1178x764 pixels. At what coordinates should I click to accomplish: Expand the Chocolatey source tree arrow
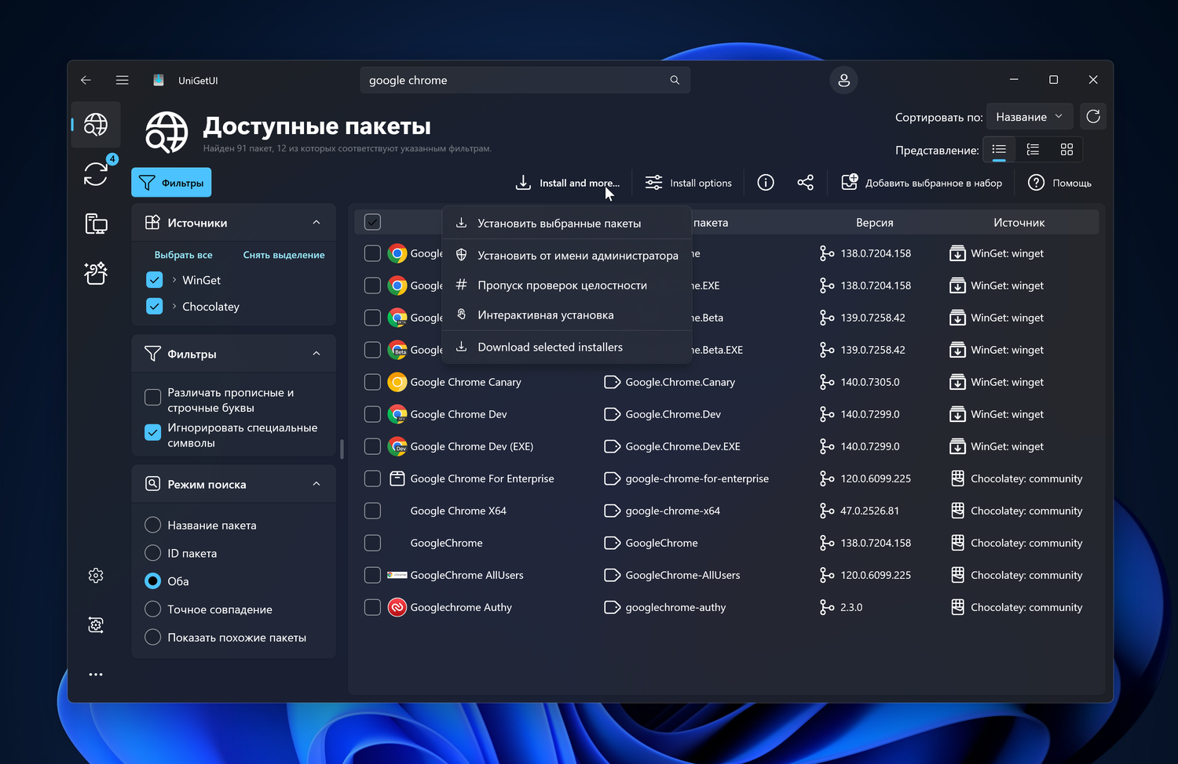pos(174,307)
